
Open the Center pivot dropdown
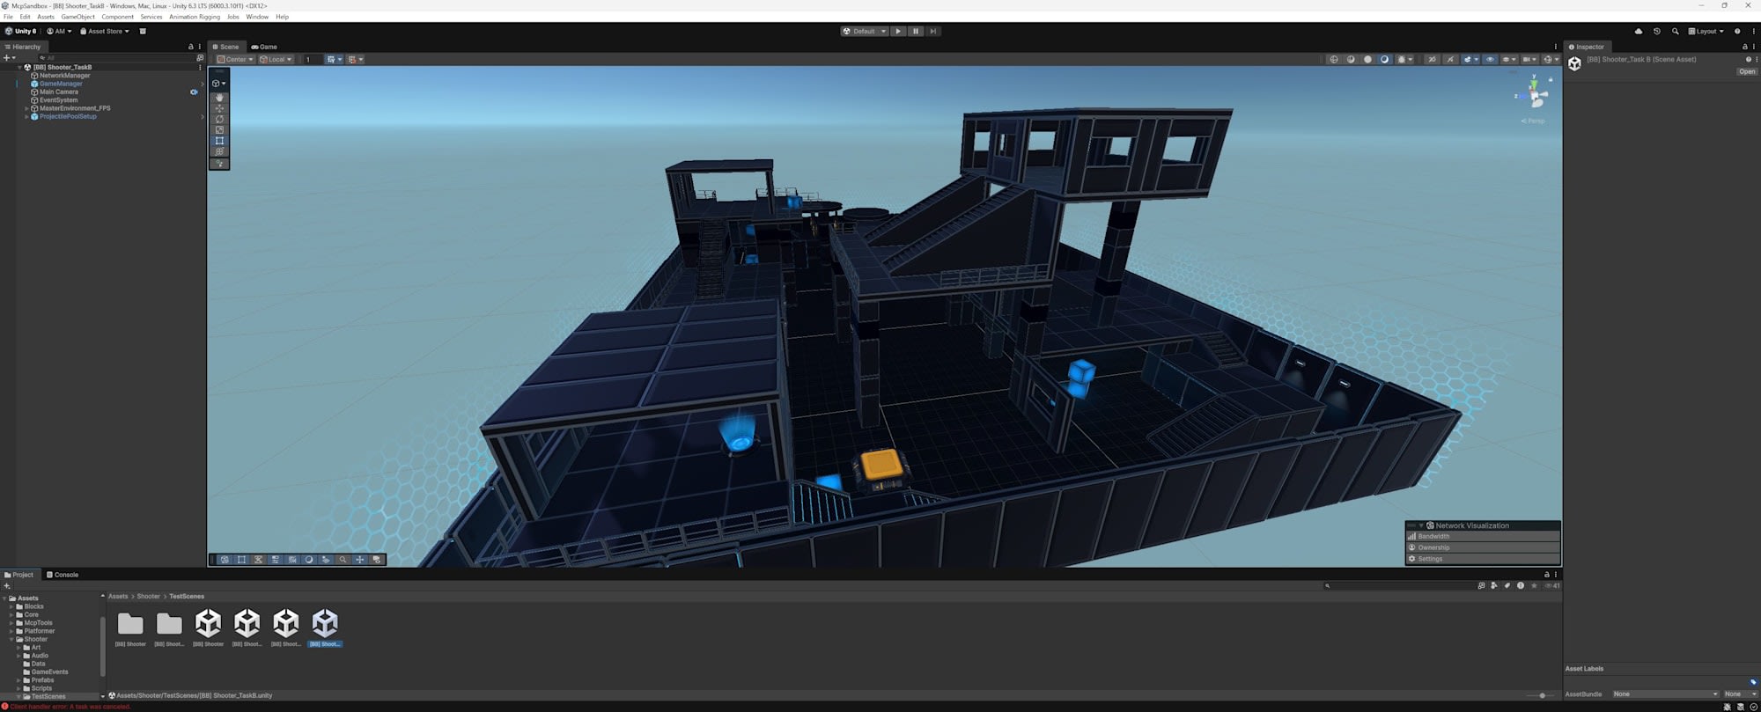(x=235, y=60)
